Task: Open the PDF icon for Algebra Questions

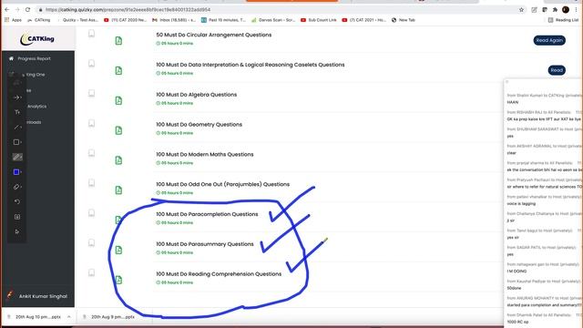Action: click(x=118, y=100)
